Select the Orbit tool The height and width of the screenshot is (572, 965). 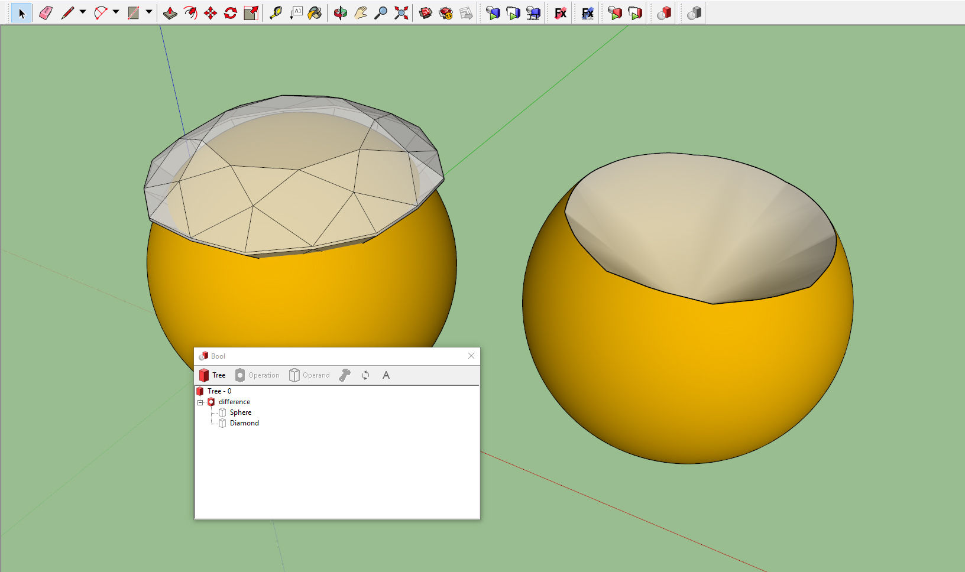click(x=340, y=13)
